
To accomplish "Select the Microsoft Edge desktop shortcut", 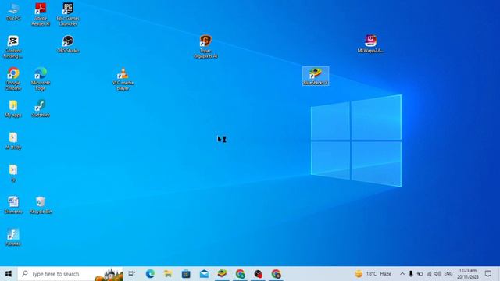I will coord(41,79).
